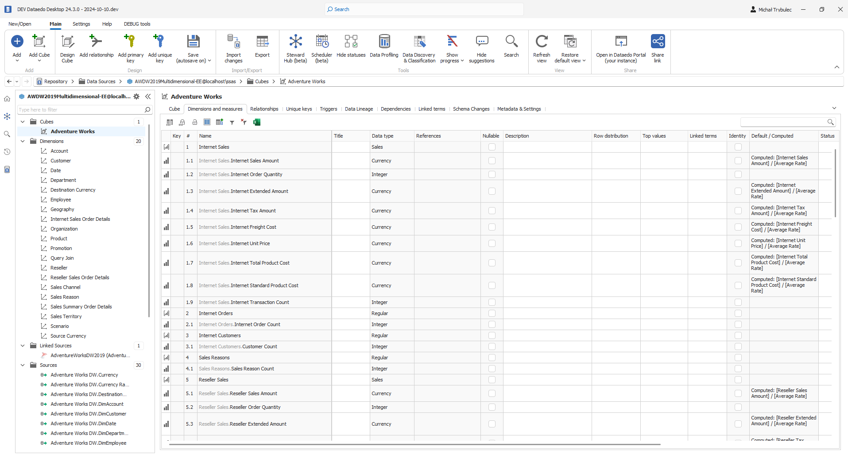Open the Add dropdown arrow
Screen dimensions: 848x454
coord(17,61)
